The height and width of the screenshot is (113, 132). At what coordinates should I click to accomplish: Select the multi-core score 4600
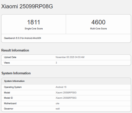98,22
